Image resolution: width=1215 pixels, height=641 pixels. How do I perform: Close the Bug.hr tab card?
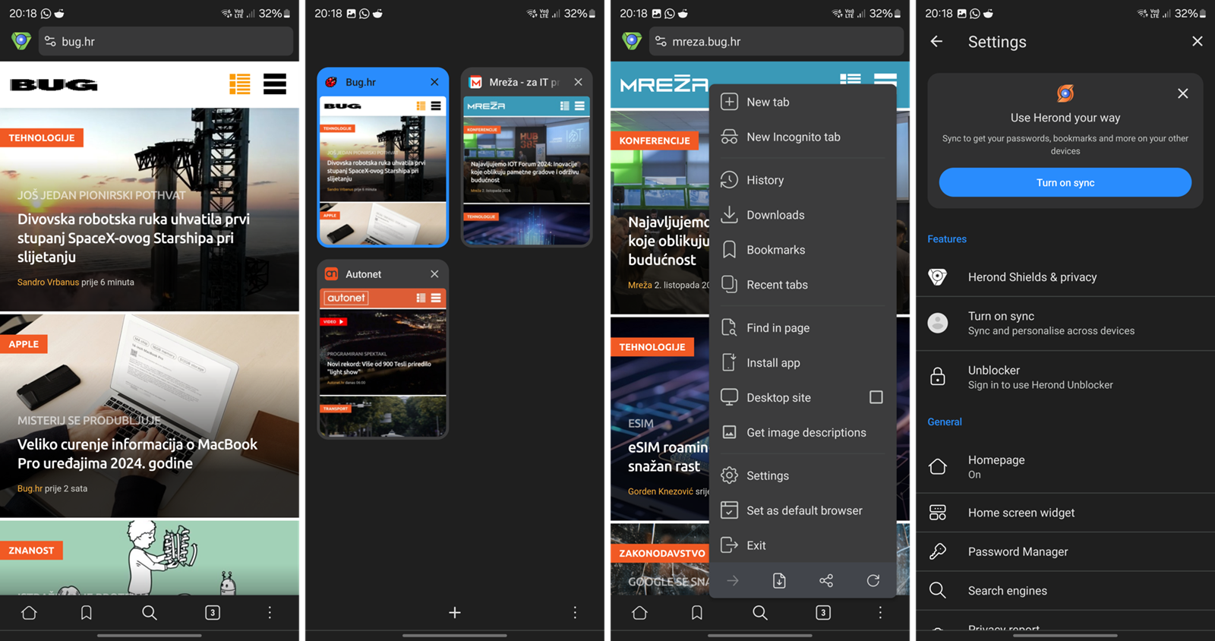click(x=434, y=82)
